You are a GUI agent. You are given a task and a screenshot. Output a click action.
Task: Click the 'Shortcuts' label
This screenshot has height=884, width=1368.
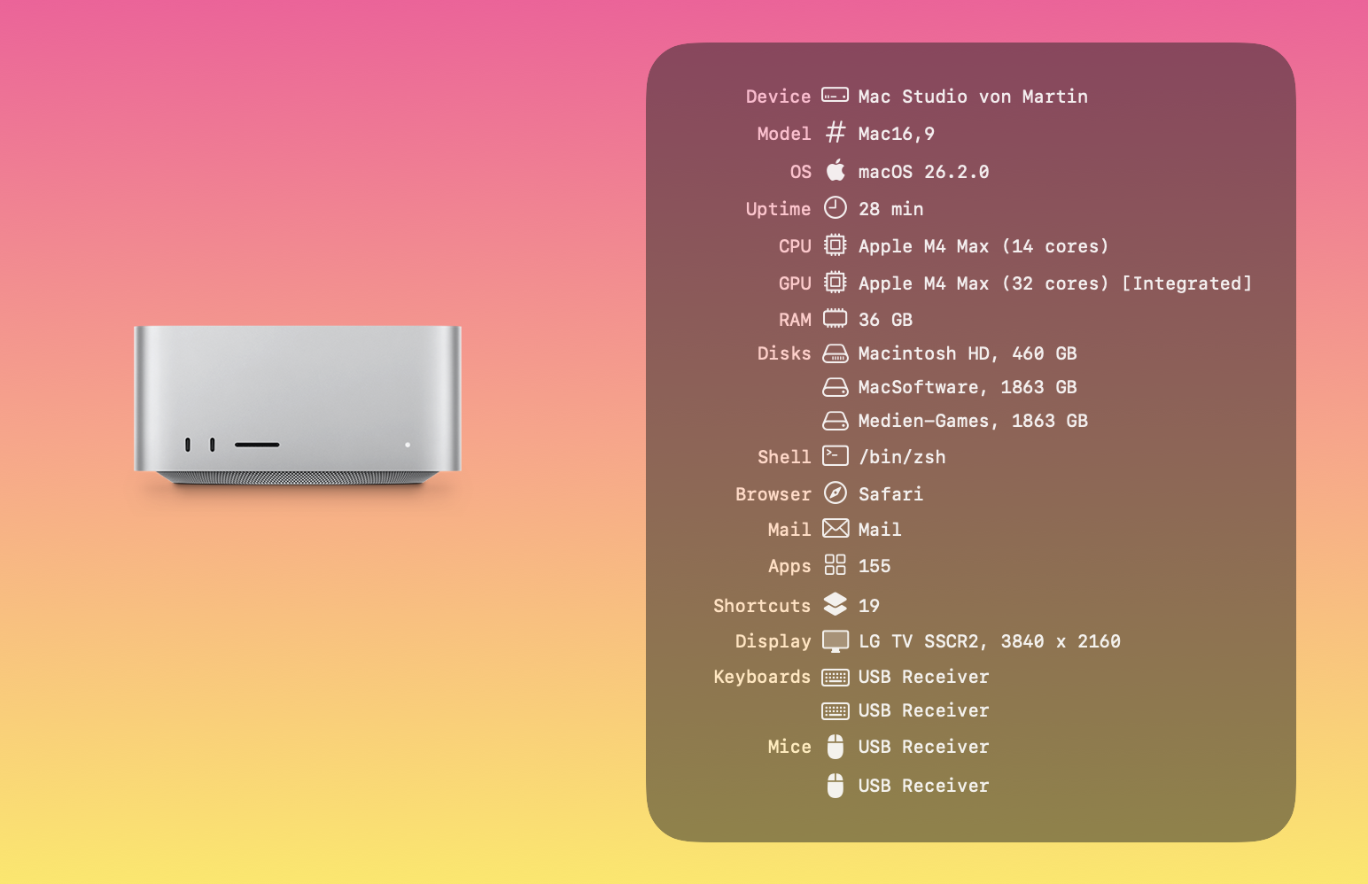coord(762,606)
